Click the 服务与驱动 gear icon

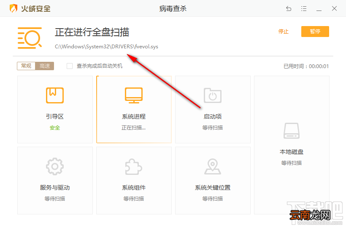tap(55, 166)
